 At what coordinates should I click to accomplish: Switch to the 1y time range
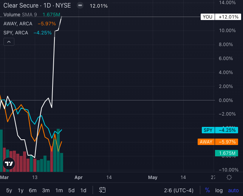[21, 190]
